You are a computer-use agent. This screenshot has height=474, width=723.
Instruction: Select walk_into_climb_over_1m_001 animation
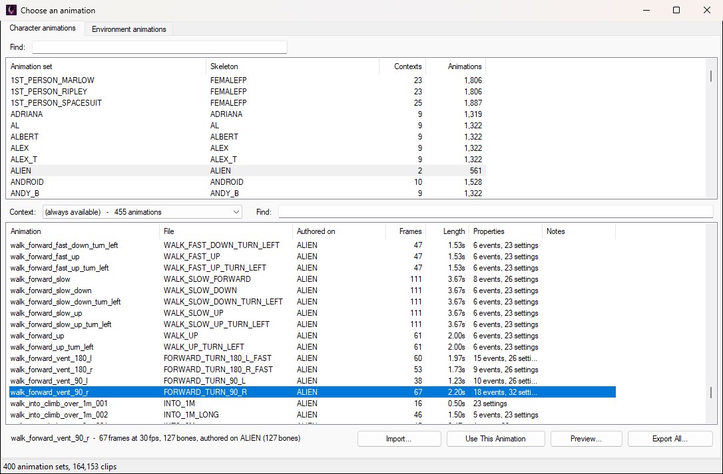(312, 403)
